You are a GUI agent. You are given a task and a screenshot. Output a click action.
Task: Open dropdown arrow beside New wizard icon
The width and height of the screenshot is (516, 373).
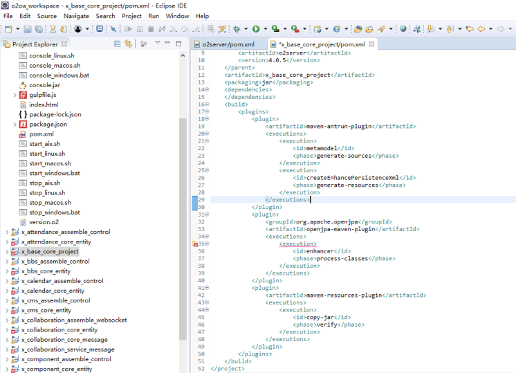pos(18,29)
